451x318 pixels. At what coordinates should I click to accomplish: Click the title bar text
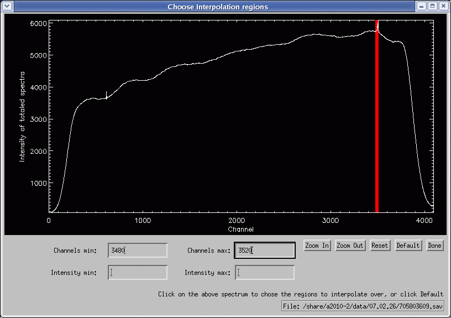[x=218, y=7]
